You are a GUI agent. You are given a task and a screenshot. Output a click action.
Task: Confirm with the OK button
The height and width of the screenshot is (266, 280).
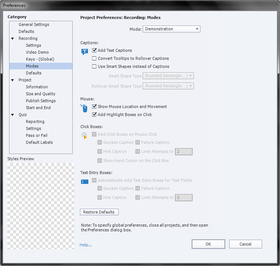[x=208, y=244]
